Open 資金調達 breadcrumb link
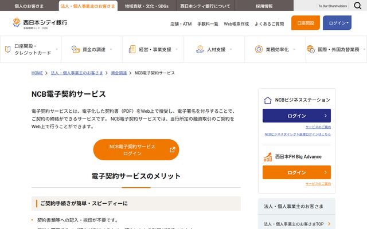Screen dimensions: 367x229 (119, 73)
